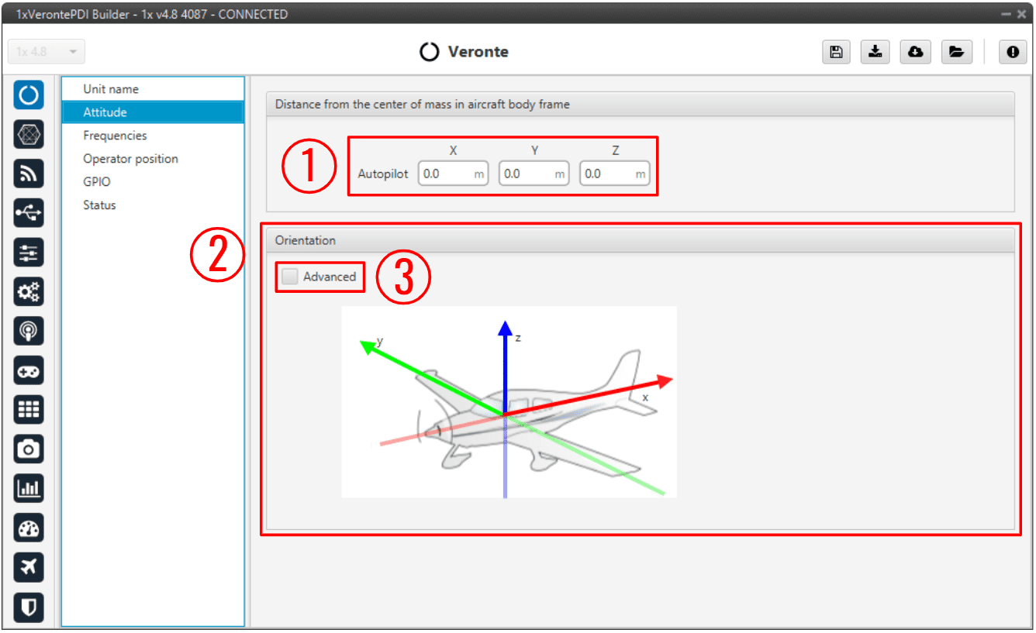The height and width of the screenshot is (633, 1036).
Task: Open the gamepad stick sidebar icon
Action: (29, 370)
